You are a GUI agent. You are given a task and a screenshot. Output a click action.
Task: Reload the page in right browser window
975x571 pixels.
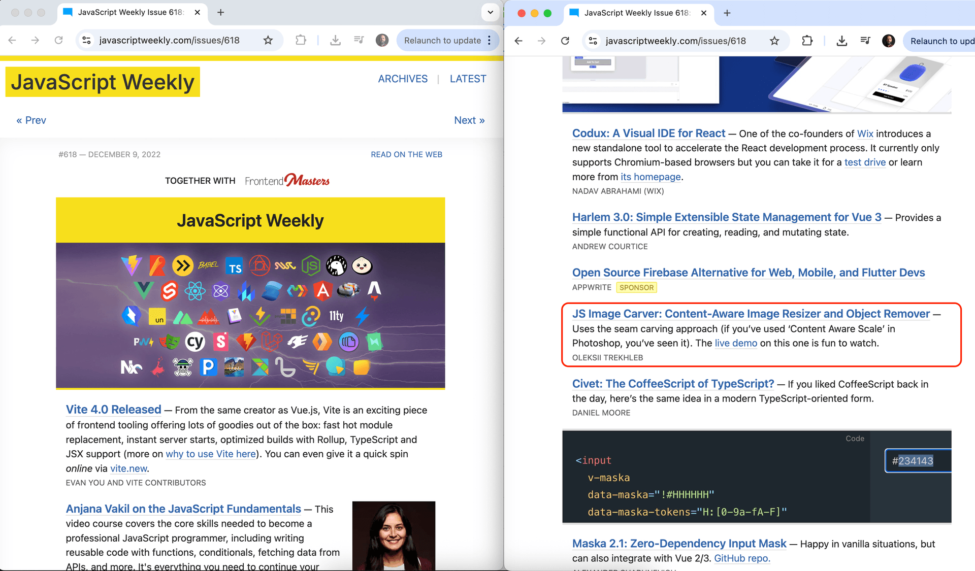(565, 41)
